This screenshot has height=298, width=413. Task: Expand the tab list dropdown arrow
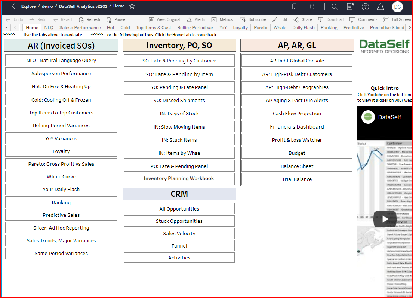(x=6, y=28)
